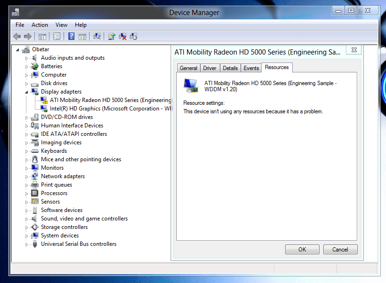Click the Print queues printer icon

[35, 185]
